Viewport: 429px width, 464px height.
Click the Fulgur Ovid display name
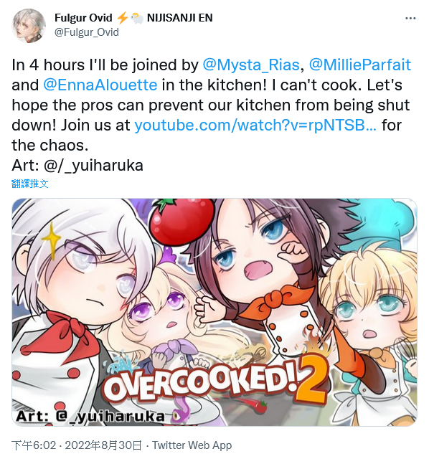83,18
